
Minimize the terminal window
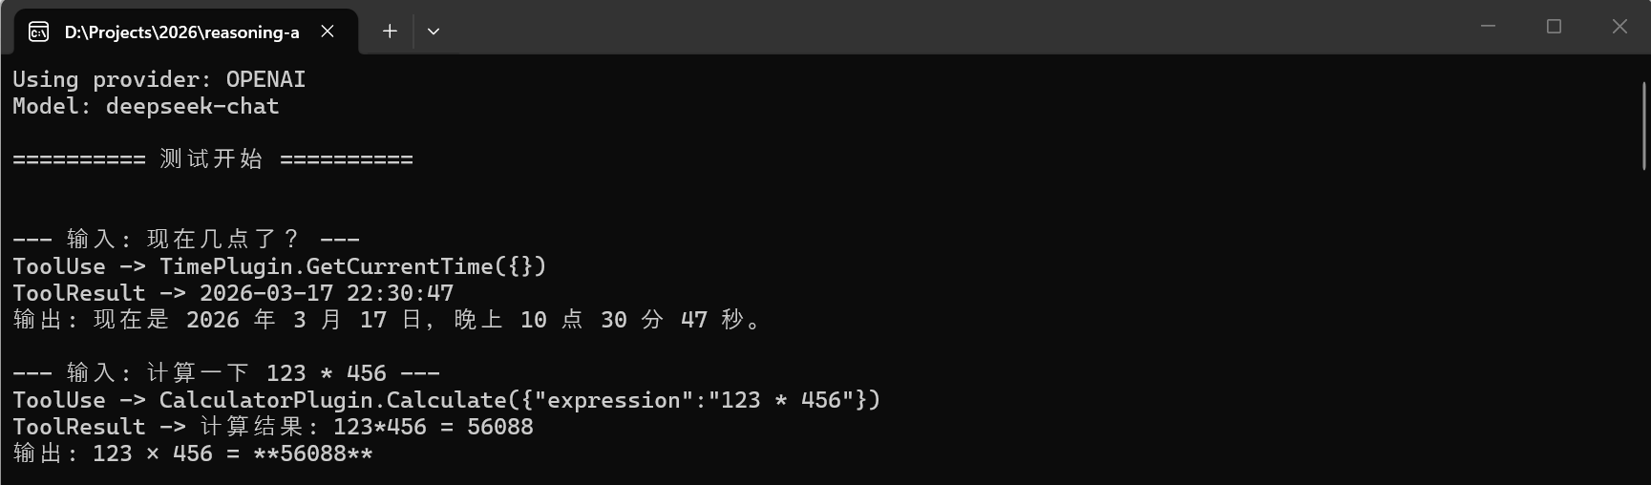tap(1488, 27)
